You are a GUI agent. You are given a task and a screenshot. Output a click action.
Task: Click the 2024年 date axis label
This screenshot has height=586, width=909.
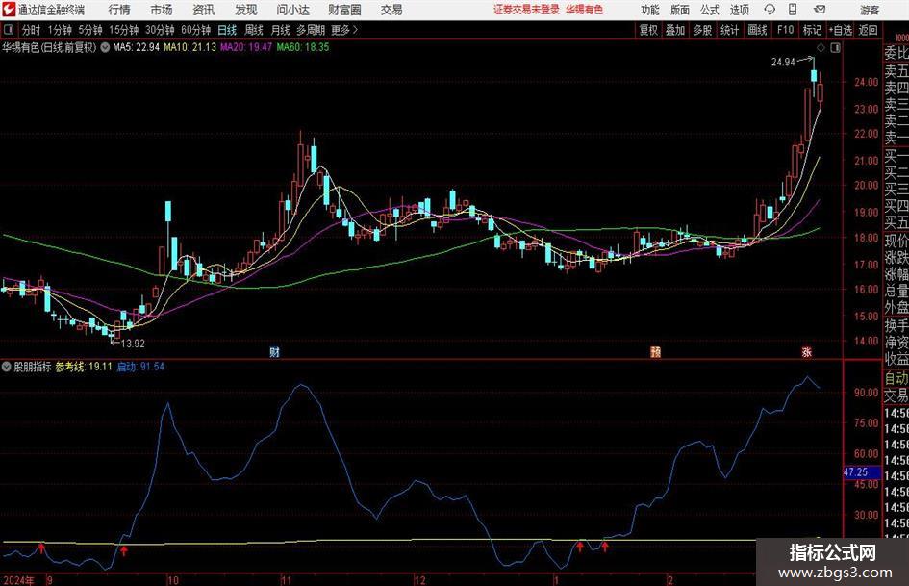(18, 580)
